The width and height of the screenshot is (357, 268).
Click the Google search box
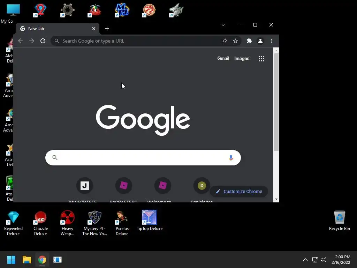pyautogui.click(x=143, y=158)
